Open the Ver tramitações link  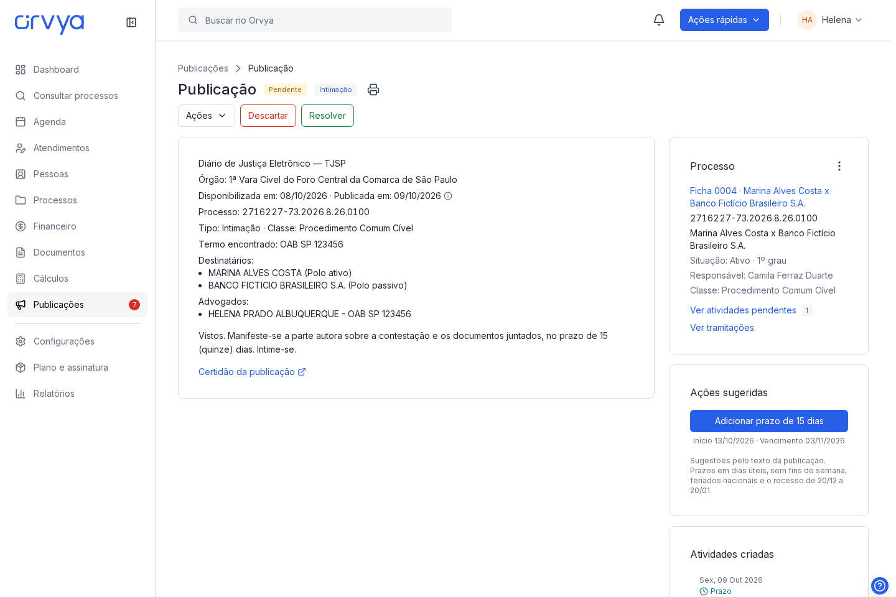[x=722, y=328]
